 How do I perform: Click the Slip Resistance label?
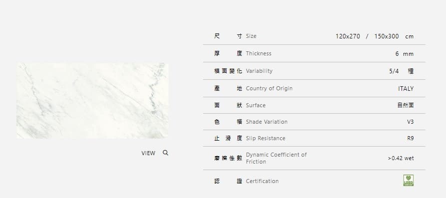[265, 138]
